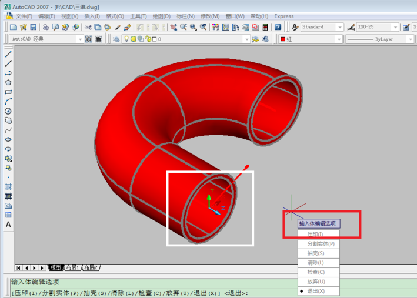The width and height of the screenshot is (417, 298).
Task: Select the Multiline Text tool
Action: click(x=8, y=225)
